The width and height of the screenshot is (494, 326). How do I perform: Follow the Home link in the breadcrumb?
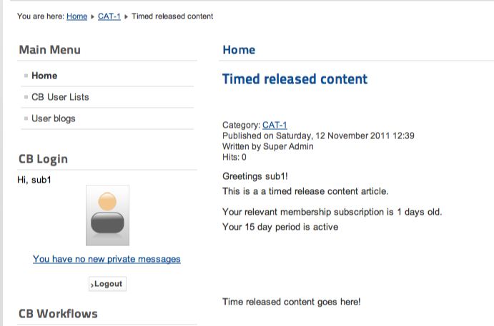77,16
